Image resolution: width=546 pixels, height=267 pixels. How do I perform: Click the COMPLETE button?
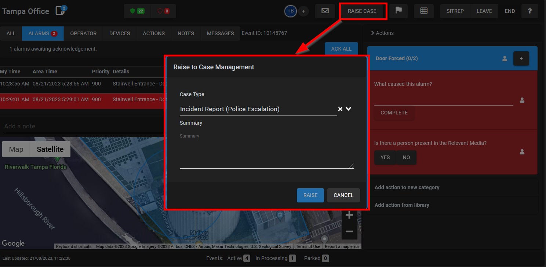pos(394,113)
